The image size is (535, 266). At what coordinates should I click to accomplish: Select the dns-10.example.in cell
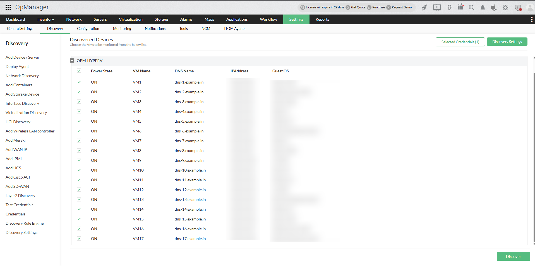click(x=190, y=170)
